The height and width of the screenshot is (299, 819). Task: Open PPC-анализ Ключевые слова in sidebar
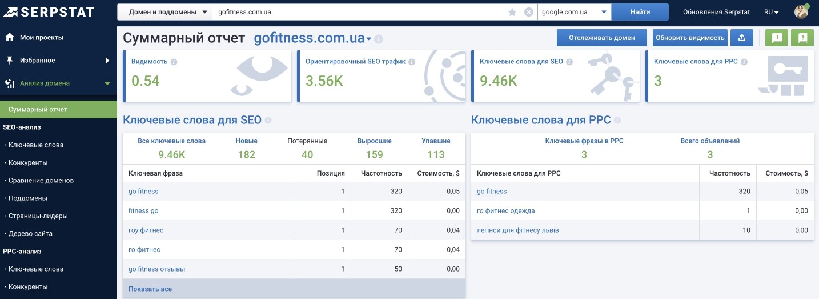36,269
